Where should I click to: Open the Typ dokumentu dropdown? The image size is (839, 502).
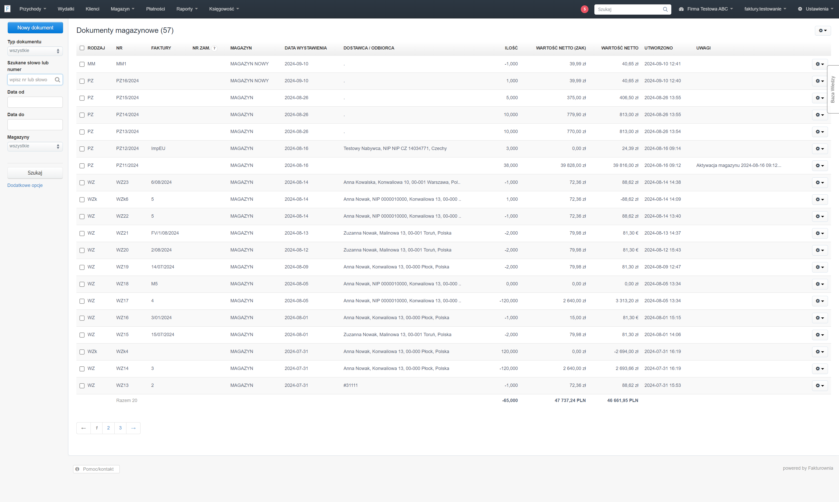35,51
